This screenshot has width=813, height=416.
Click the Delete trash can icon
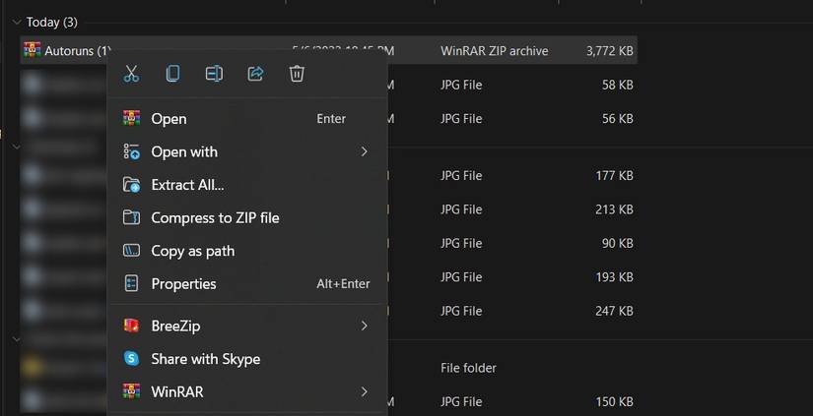click(297, 74)
